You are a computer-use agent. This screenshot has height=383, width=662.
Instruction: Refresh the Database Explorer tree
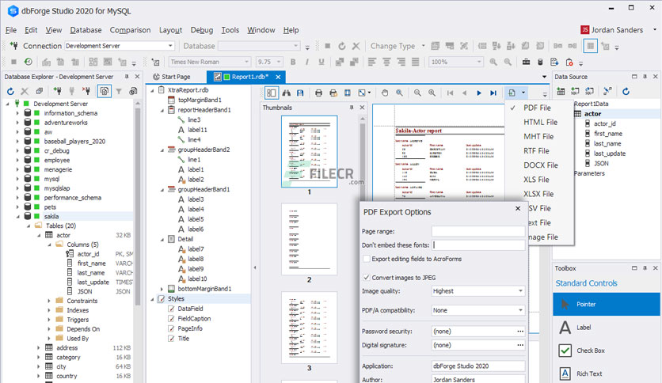[10, 91]
